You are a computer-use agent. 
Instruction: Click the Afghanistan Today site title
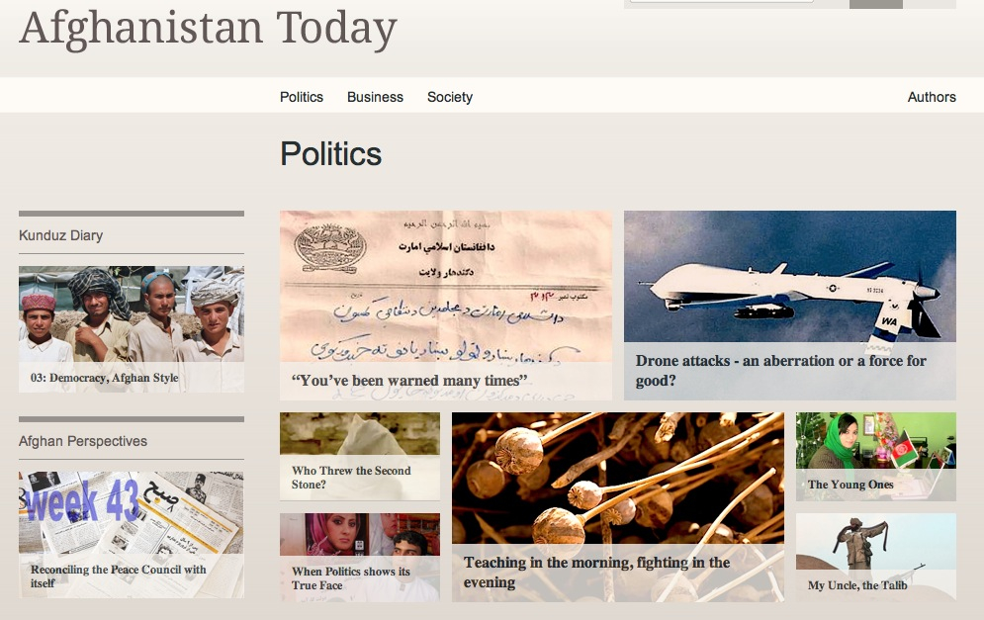(x=208, y=29)
